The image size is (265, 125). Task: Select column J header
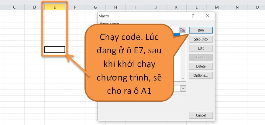pos(156,7)
